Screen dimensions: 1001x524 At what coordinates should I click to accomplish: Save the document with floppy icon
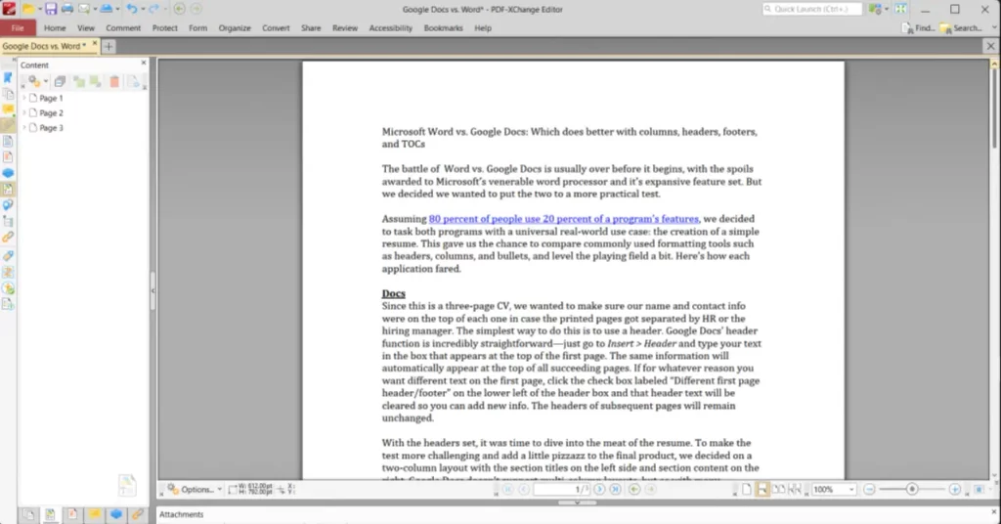tap(51, 9)
